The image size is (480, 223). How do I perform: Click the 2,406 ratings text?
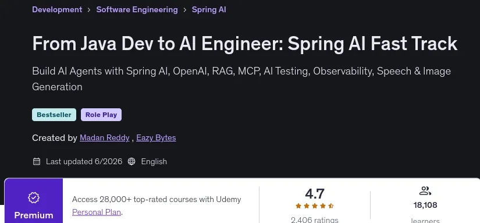(x=314, y=220)
